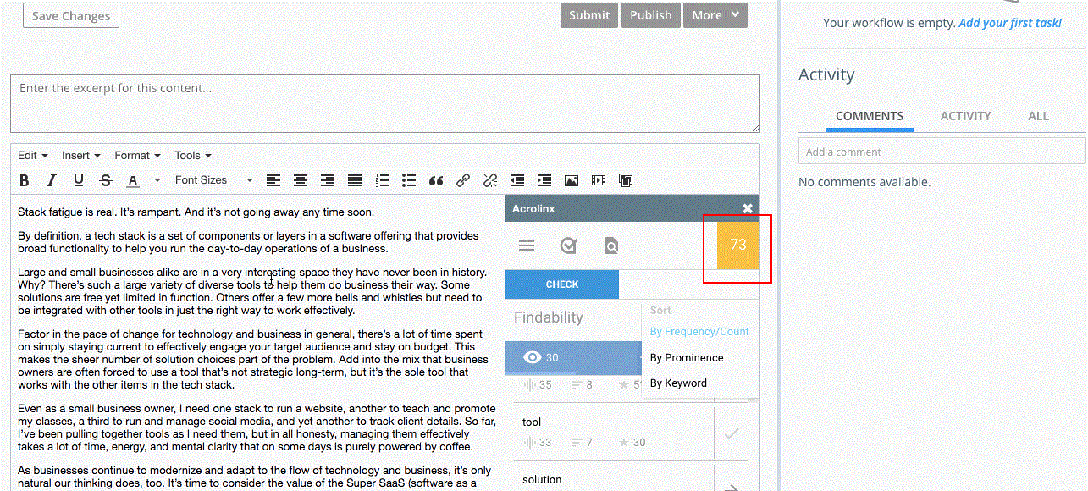
Task: Click the Save Changes button
Action: (71, 16)
